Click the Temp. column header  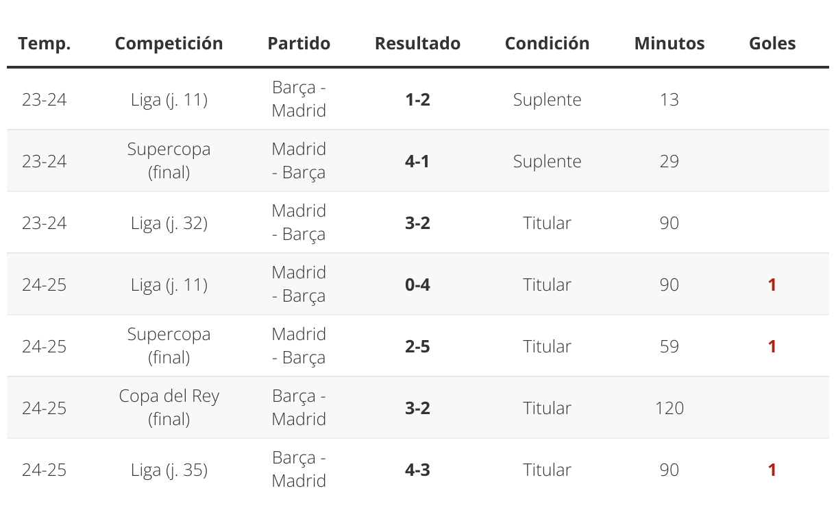(x=45, y=43)
